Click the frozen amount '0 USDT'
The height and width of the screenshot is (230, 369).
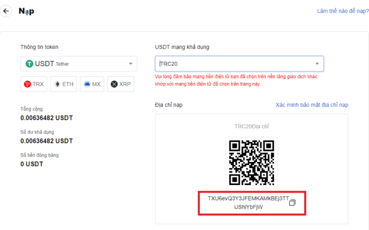32,164
